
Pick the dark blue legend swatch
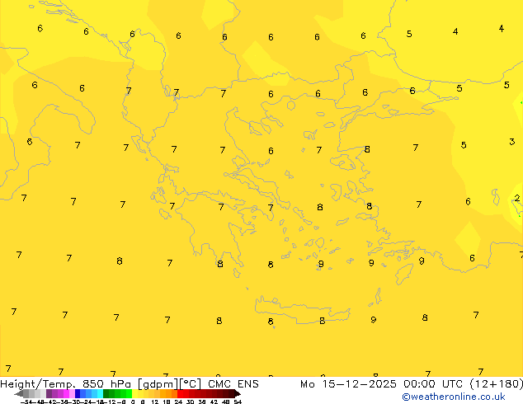click(78, 393)
